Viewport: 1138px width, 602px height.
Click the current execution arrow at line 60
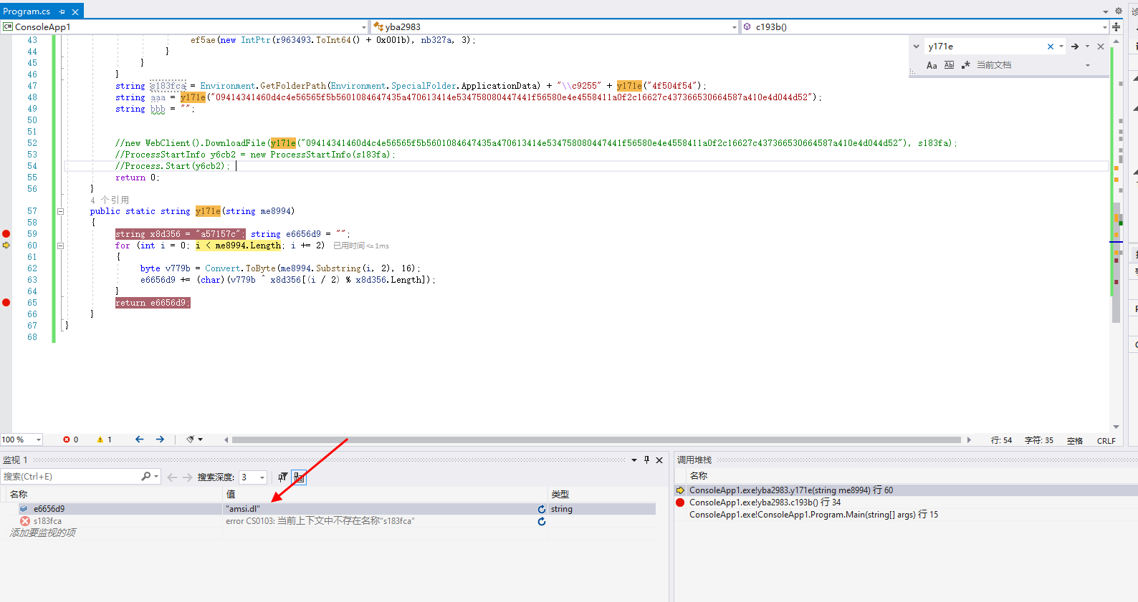(x=6, y=246)
